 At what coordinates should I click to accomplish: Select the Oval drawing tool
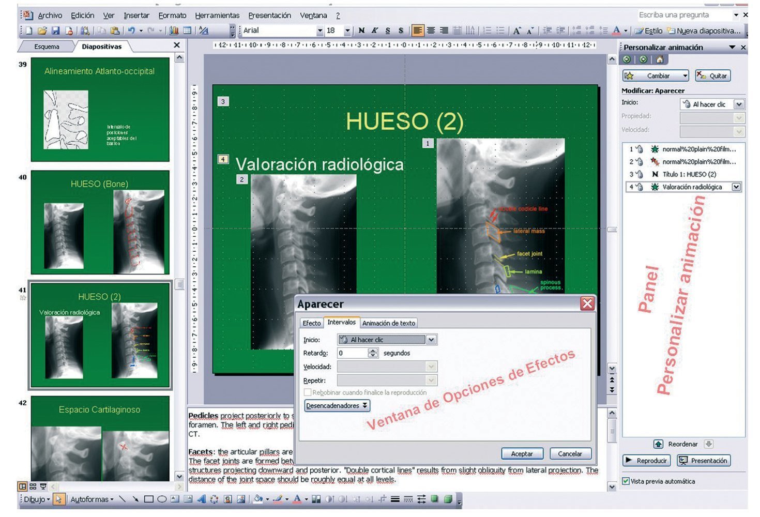pyautogui.click(x=162, y=499)
